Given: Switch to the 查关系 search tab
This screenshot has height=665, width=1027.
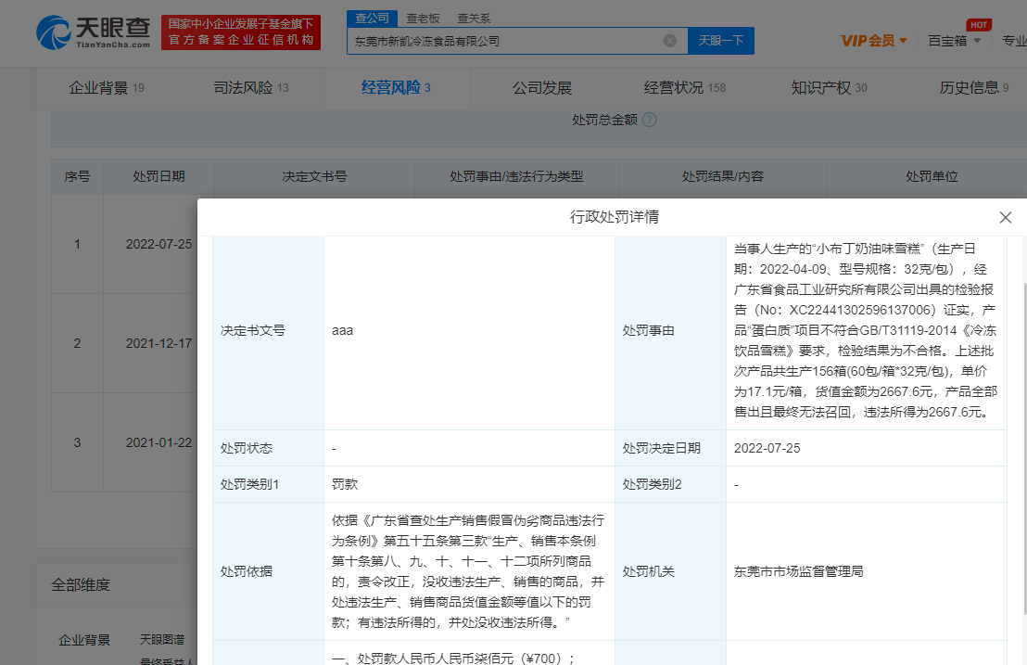Looking at the screenshot, I should pyautogui.click(x=474, y=19).
